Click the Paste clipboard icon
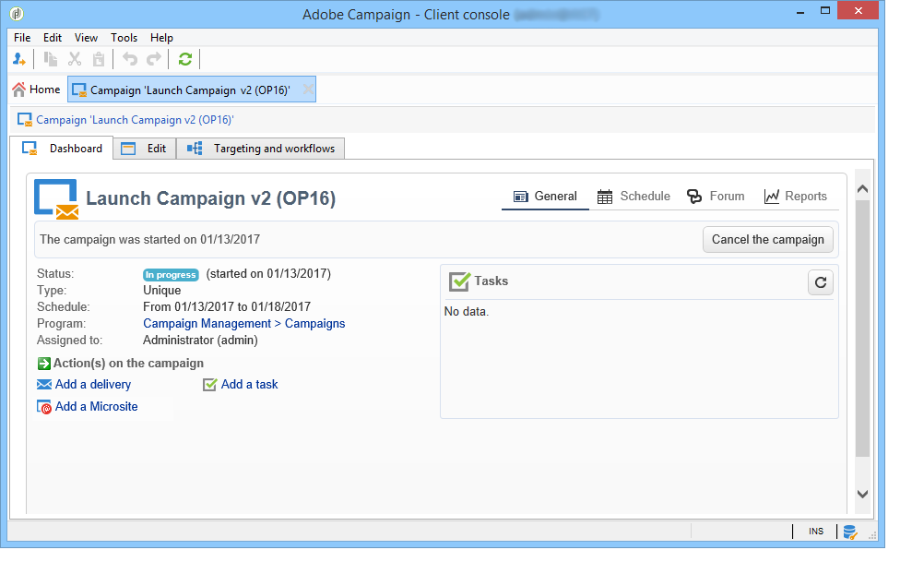 (x=99, y=59)
